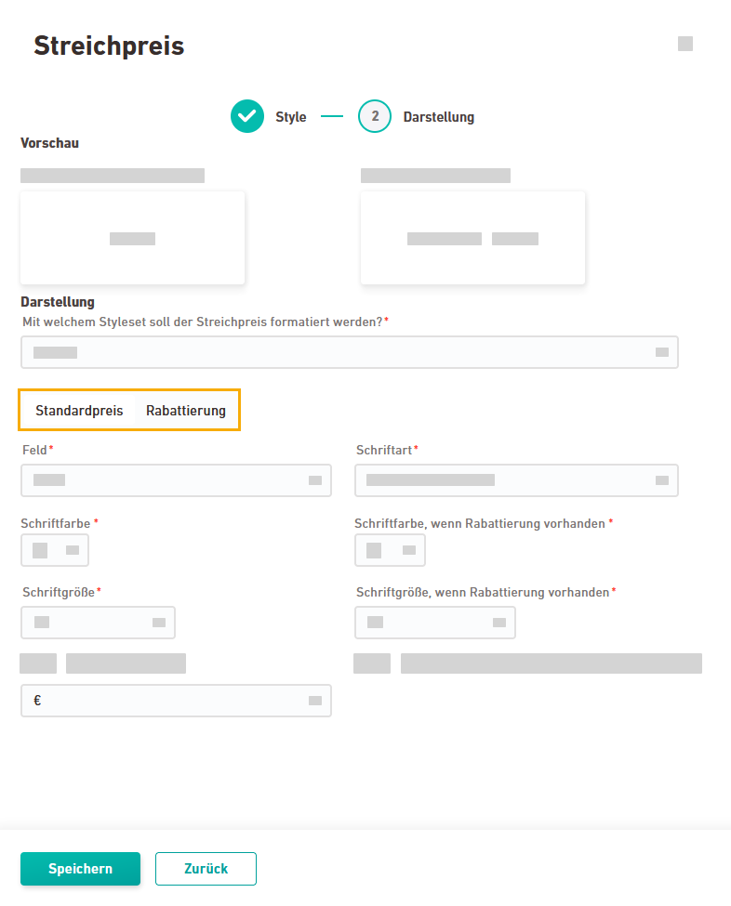Click the step 2 Darstellung circle
Image resolution: width=731 pixels, height=906 pixels.
click(x=375, y=116)
